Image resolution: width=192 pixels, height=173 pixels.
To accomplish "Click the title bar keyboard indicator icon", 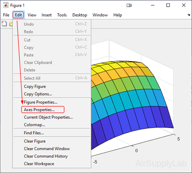I will point(129,5).
